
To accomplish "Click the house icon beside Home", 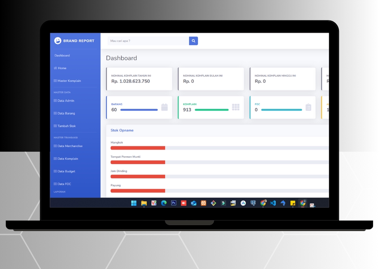I will pos(55,68).
